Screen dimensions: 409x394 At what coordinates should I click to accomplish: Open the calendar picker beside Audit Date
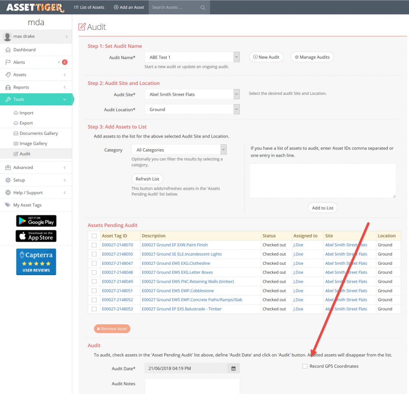coord(233,368)
